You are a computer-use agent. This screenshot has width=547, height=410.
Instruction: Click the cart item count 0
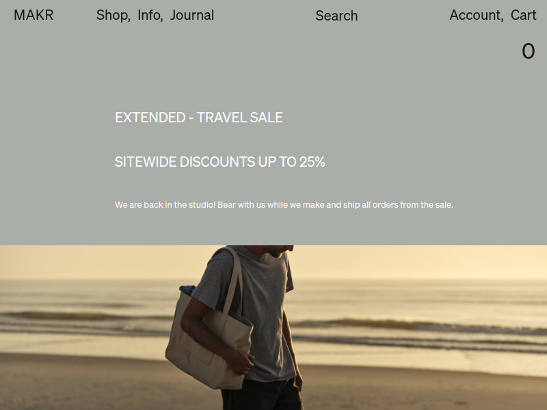coord(528,51)
